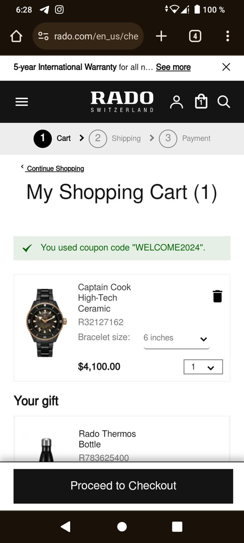Dismiss the warranty banner
Screen dimensions: 244x543
(226, 67)
